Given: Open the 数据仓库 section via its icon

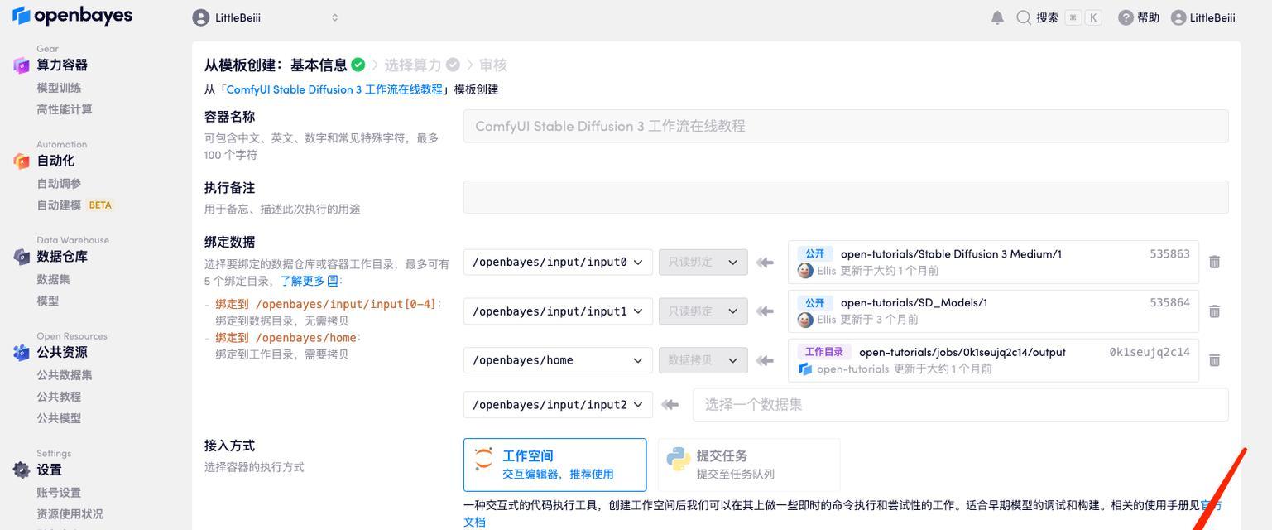Looking at the screenshot, I should pyautogui.click(x=22, y=257).
